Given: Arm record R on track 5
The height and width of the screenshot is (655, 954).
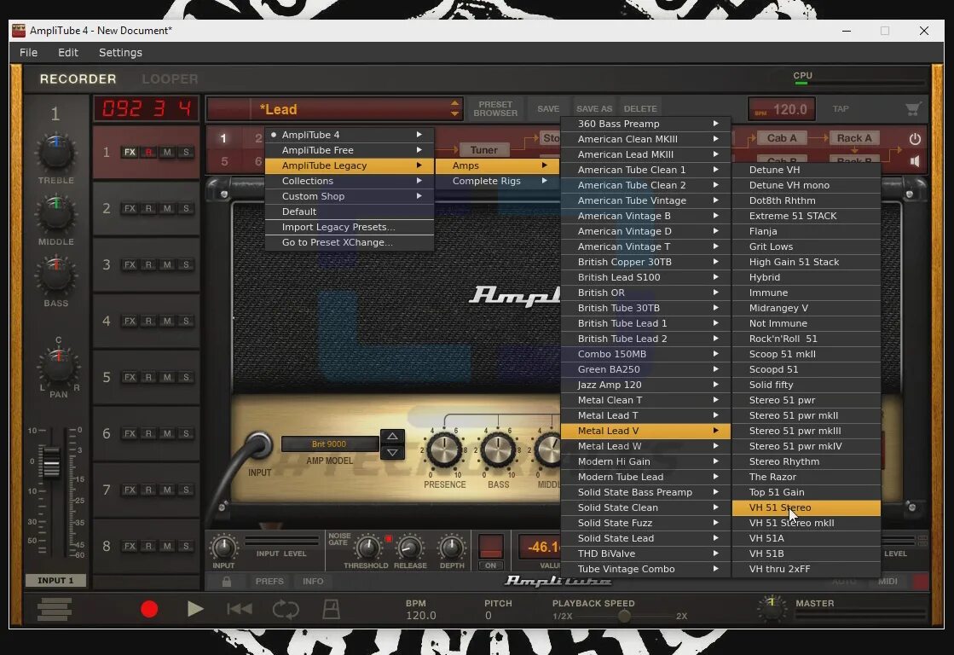Looking at the screenshot, I should point(148,378).
